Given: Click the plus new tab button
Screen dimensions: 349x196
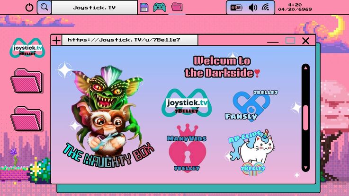Looking at the screenshot, I should pos(56,41).
